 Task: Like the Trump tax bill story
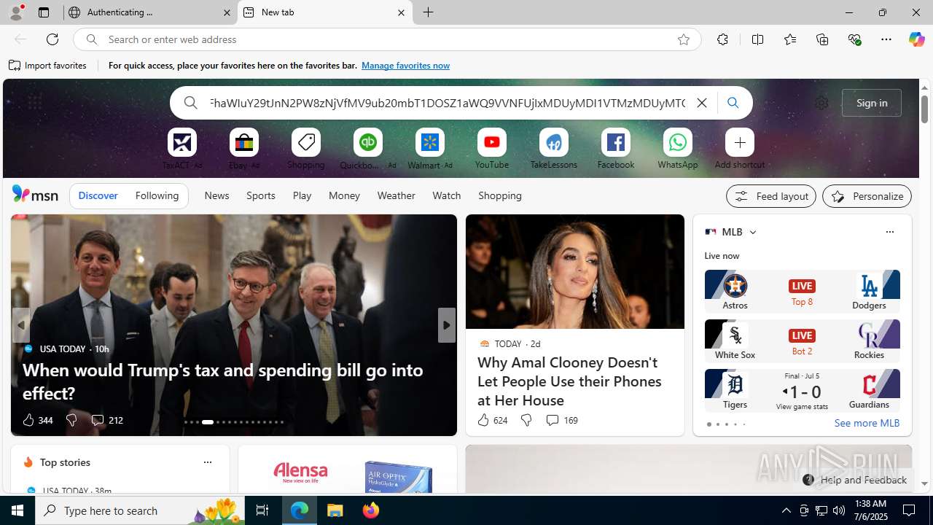tap(37, 420)
